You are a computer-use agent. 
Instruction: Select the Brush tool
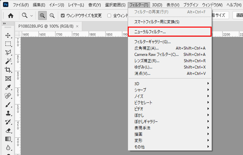point(8,105)
